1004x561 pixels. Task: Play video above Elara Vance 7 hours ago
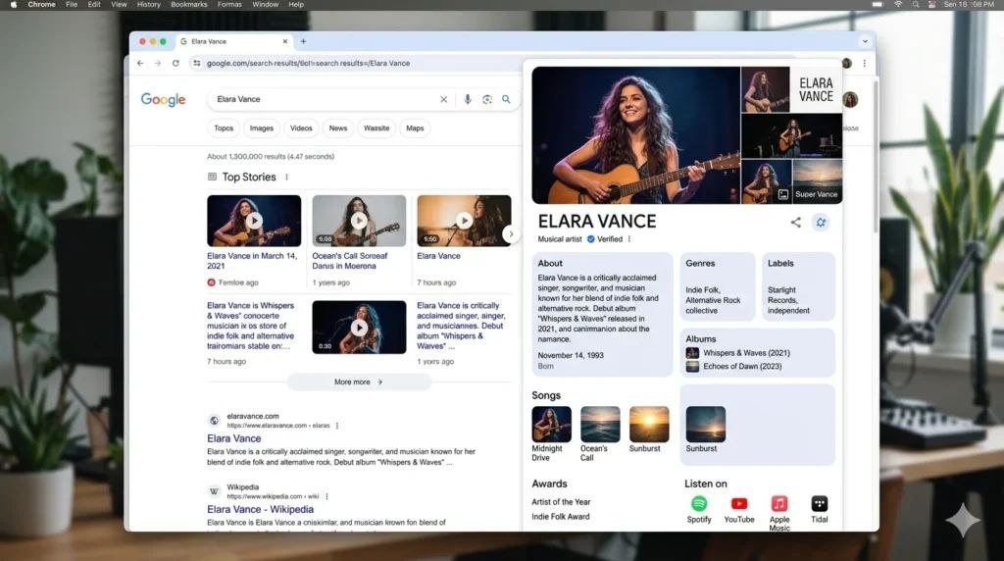tap(464, 221)
